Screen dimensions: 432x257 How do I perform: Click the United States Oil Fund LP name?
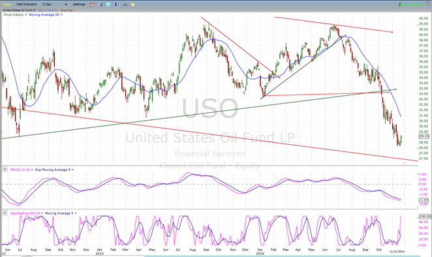[20, 10]
